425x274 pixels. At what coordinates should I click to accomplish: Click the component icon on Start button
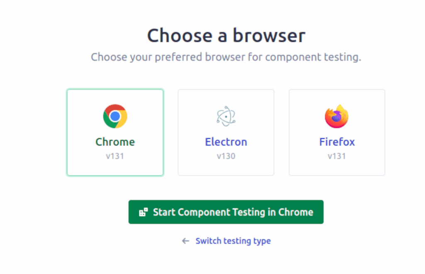[143, 212]
